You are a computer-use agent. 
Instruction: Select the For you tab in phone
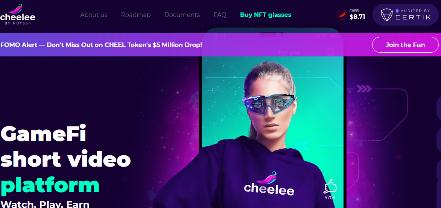[289, 52]
